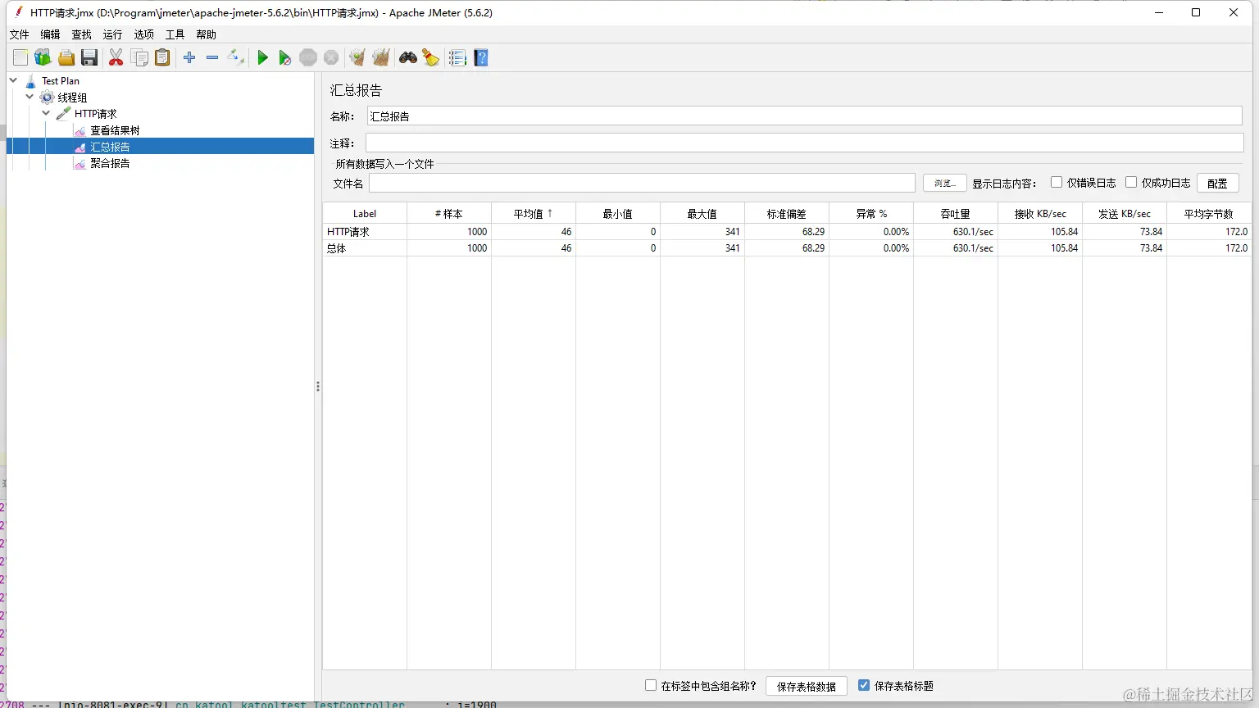Click the Open file folder icon
This screenshot has height=708, width=1259.
(66, 57)
